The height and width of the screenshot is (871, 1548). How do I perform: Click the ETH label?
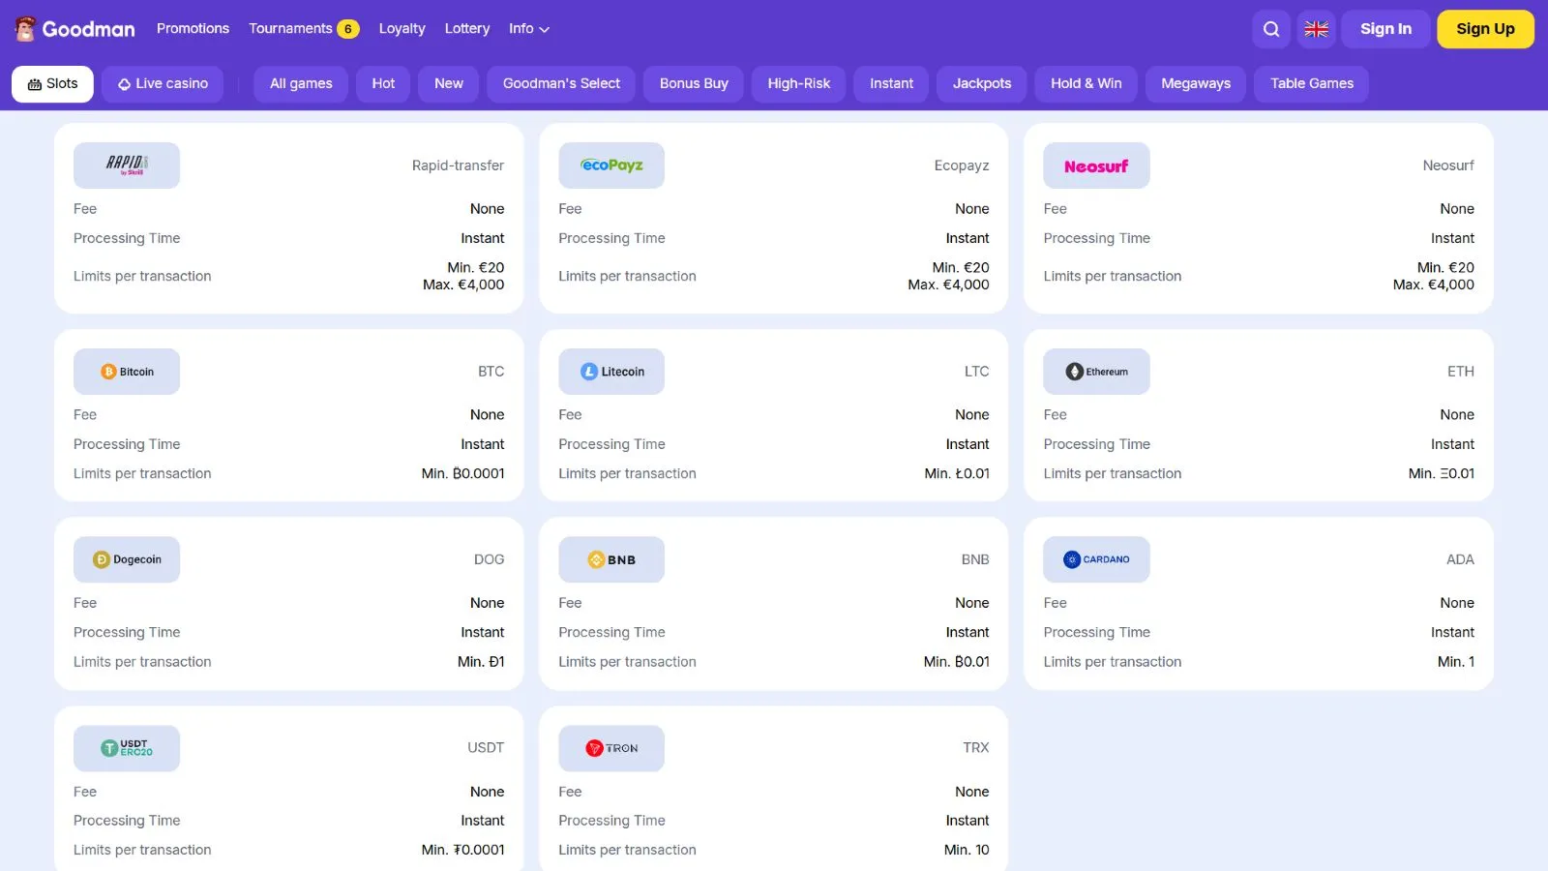pos(1461,372)
